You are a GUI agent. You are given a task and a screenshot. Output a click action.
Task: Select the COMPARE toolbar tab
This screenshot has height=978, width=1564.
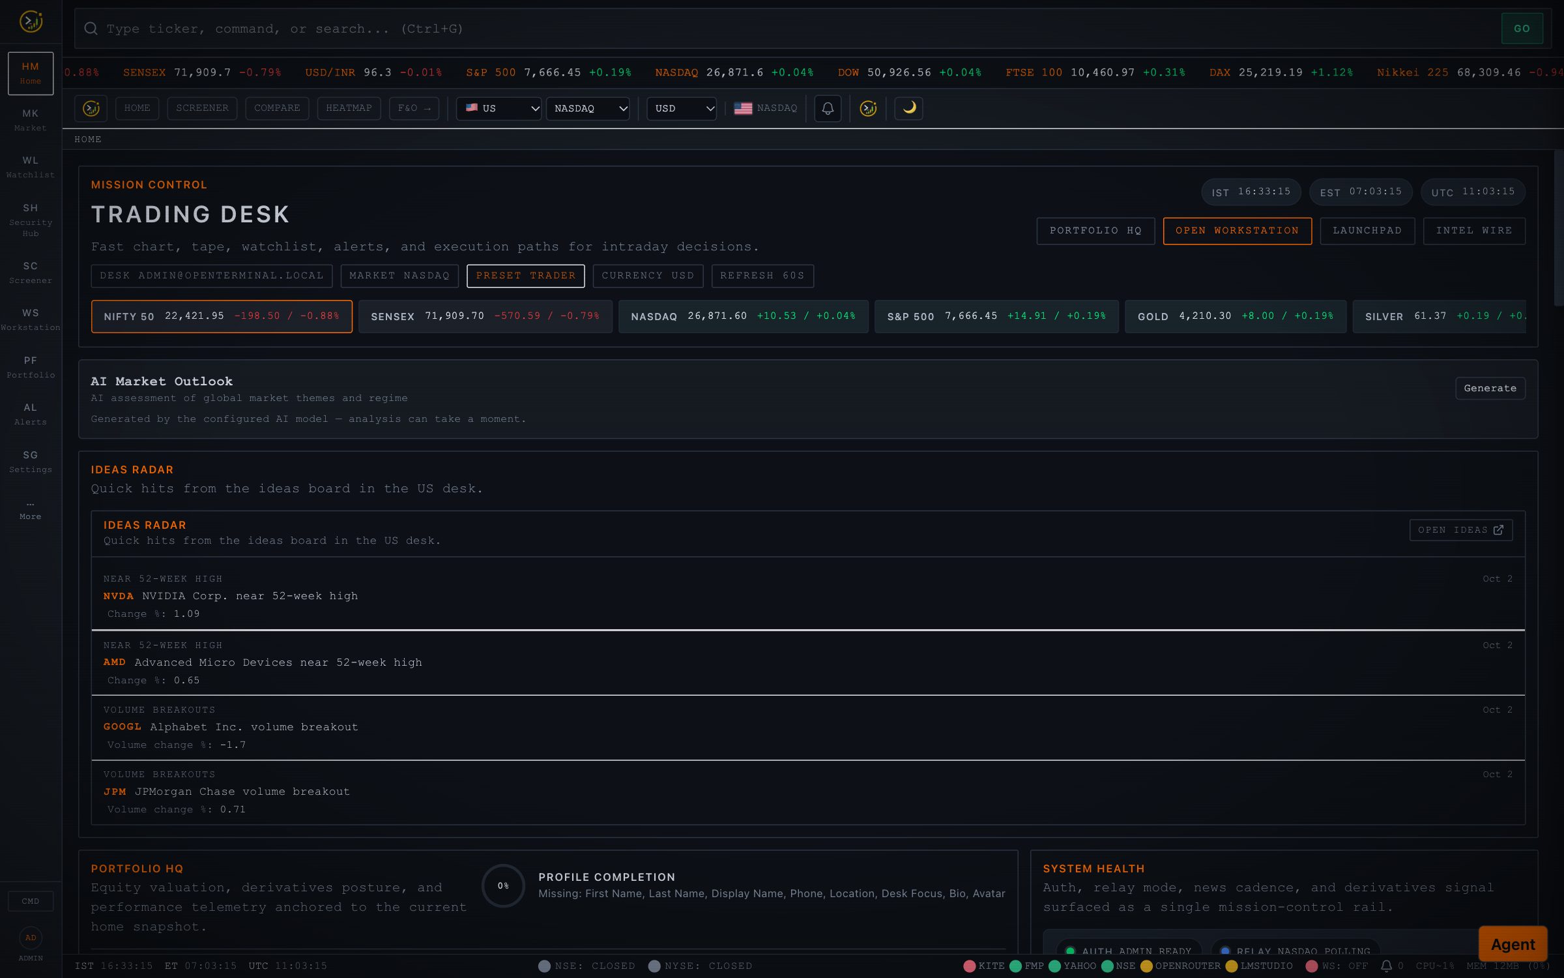[277, 108]
